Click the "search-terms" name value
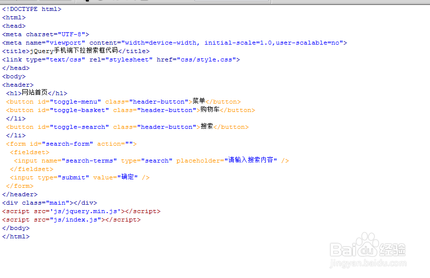 (89, 161)
